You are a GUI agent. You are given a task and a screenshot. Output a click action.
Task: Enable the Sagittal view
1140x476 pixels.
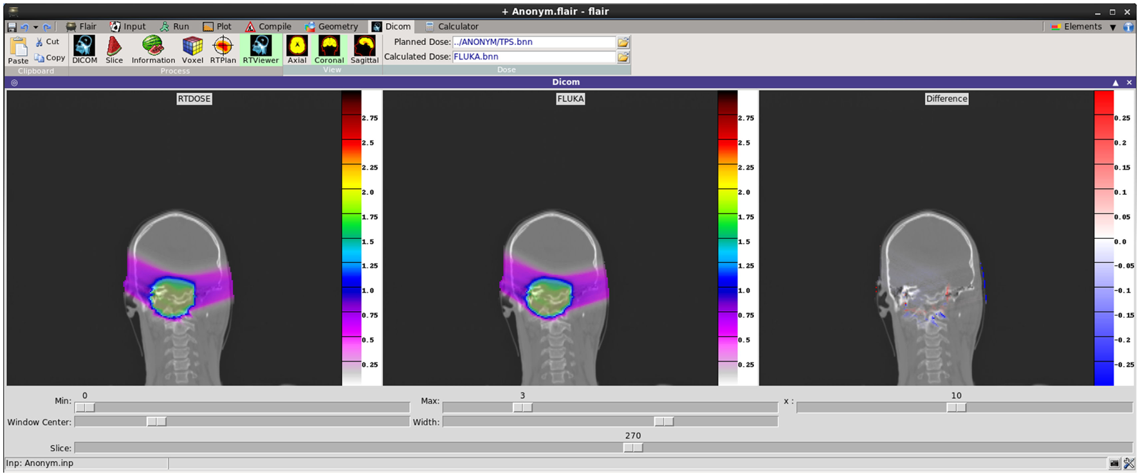coord(364,49)
